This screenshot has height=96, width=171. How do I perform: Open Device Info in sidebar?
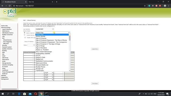click(5, 26)
